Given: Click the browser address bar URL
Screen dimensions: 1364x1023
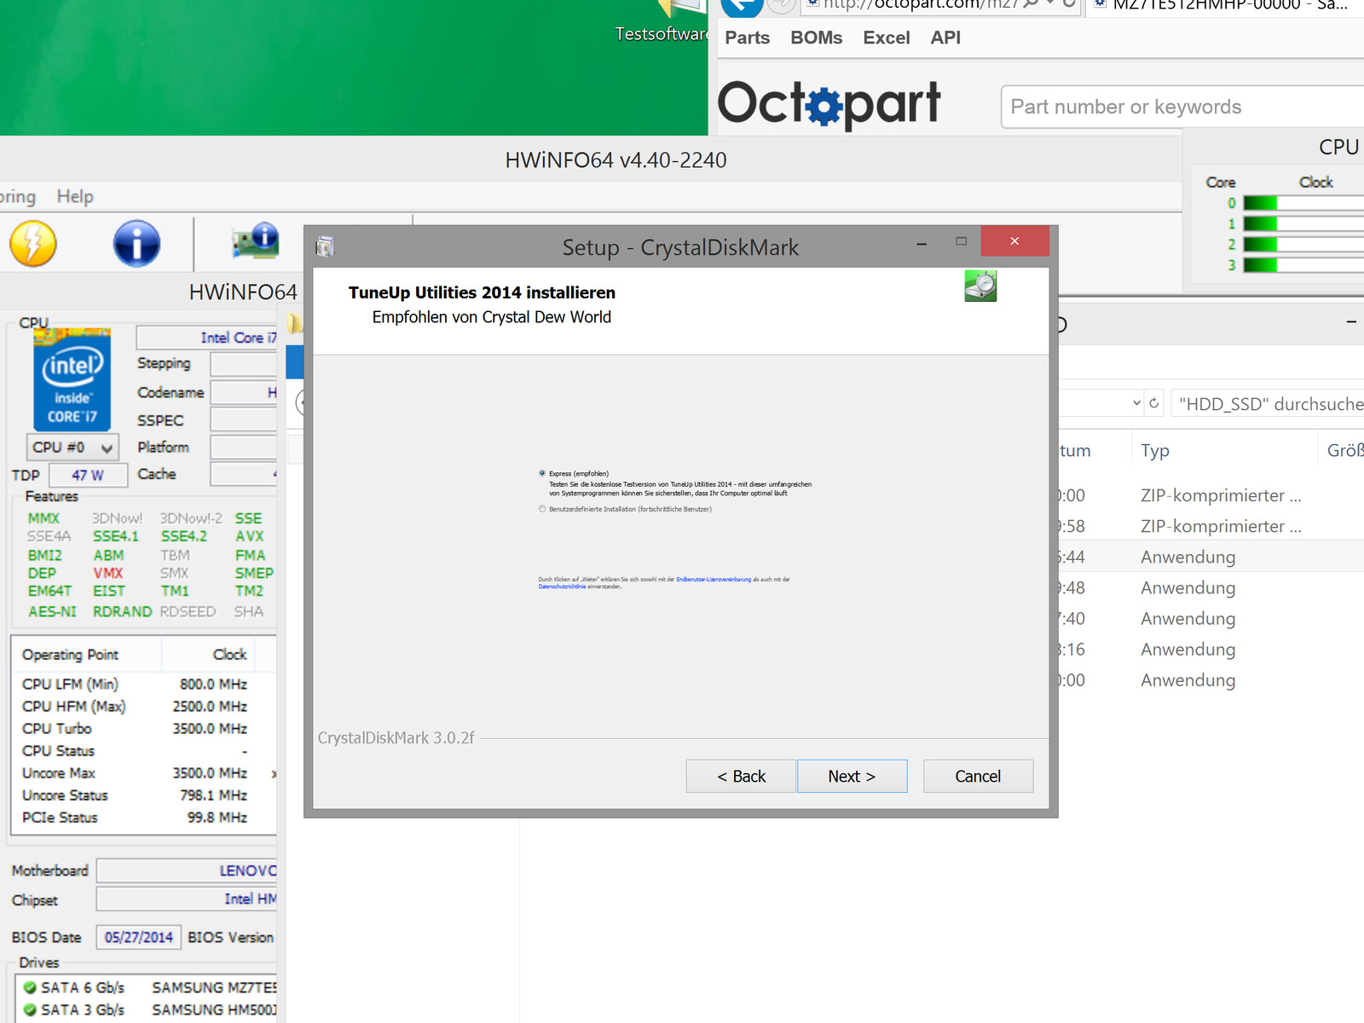Looking at the screenshot, I should tap(921, 4).
